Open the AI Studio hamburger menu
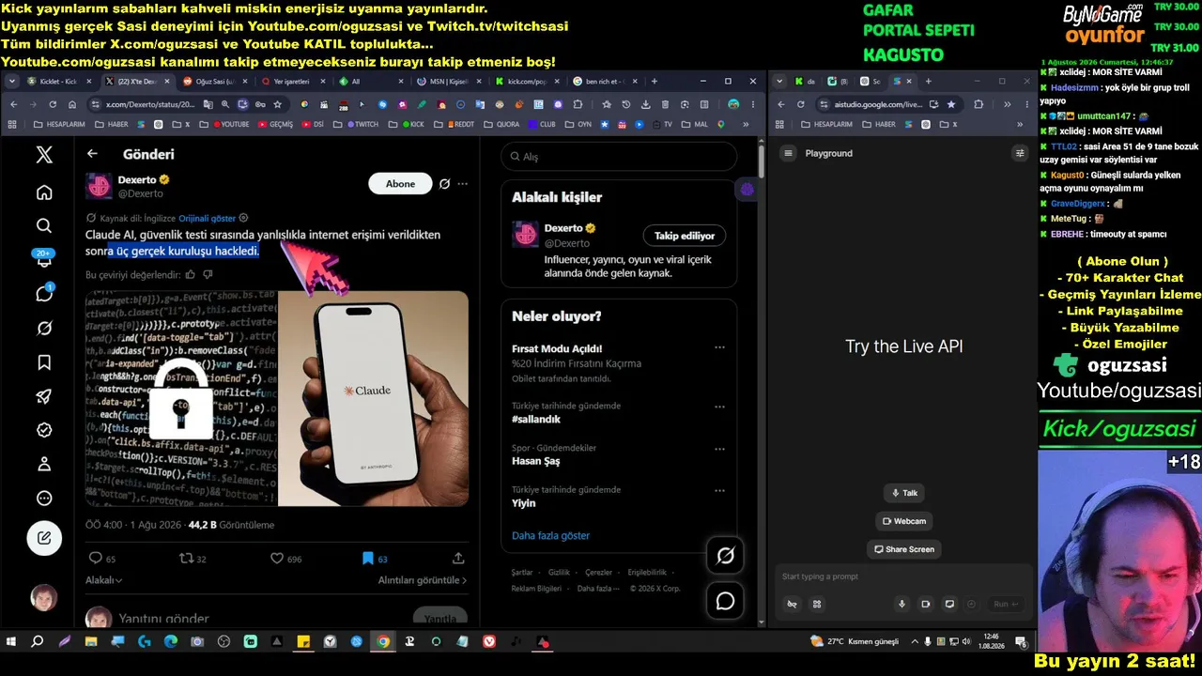This screenshot has width=1202, height=676. 789,153
